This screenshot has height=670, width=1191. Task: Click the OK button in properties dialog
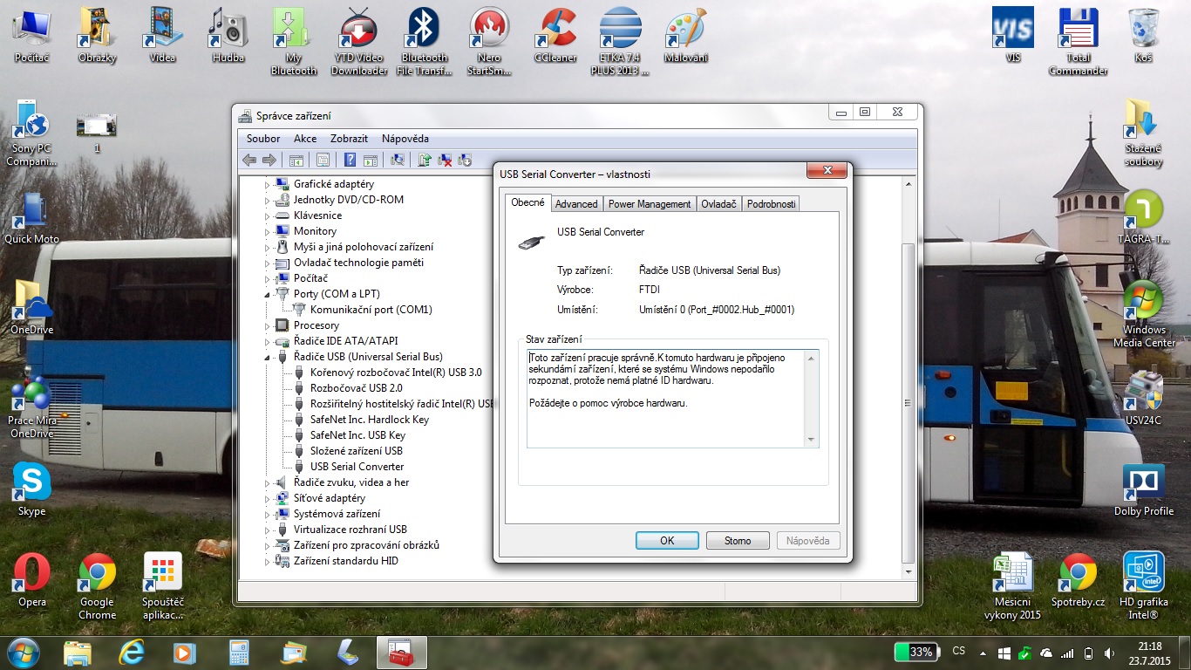point(667,541)
